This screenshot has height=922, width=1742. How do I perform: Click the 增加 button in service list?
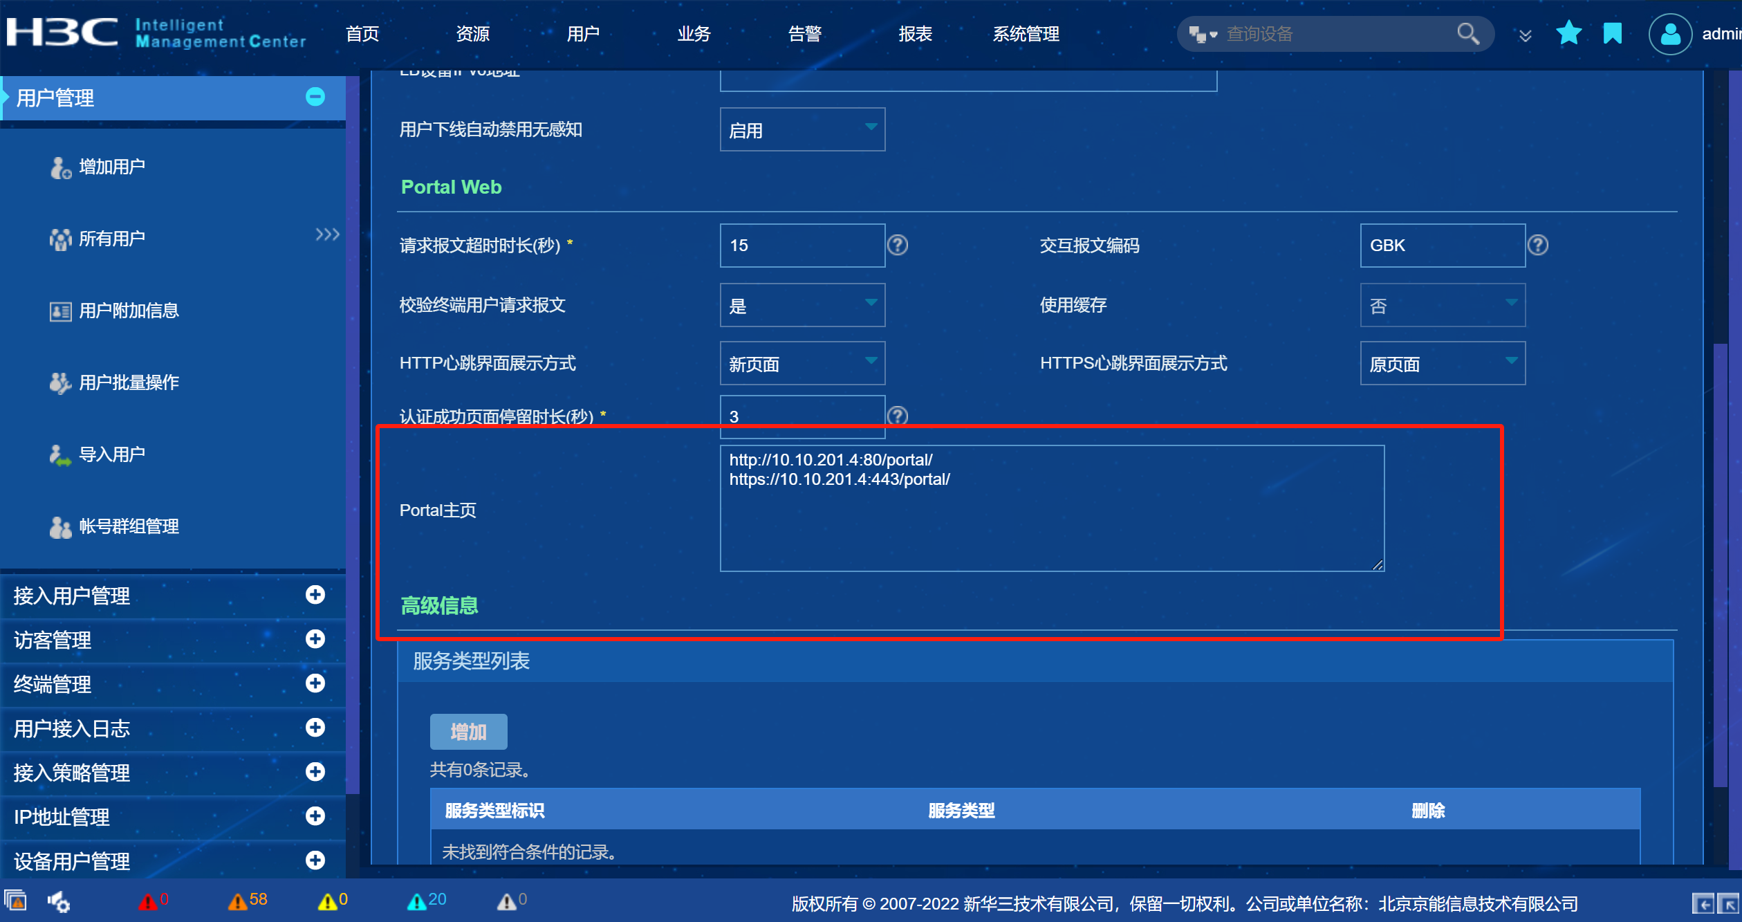(468, 731)
